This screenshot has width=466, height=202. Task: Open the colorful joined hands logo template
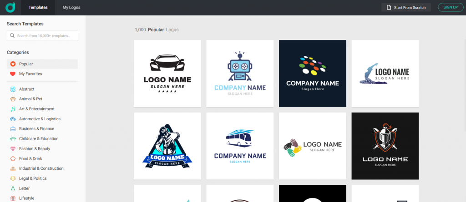pyautogui.click(x=312, y=146)
